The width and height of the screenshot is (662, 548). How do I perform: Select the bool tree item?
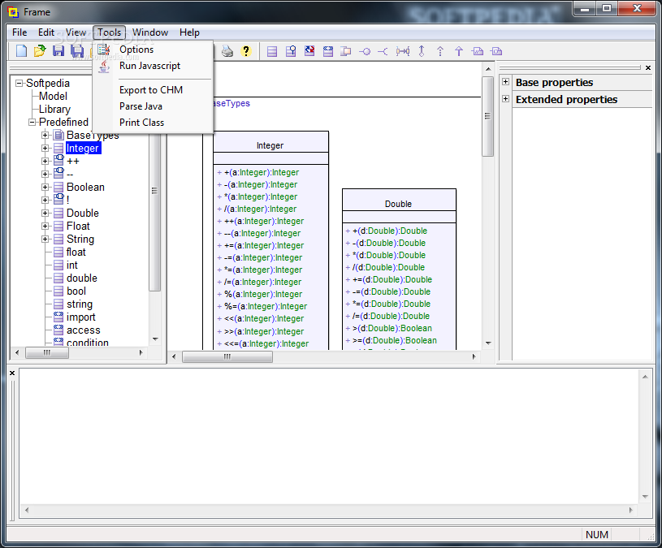76,291
